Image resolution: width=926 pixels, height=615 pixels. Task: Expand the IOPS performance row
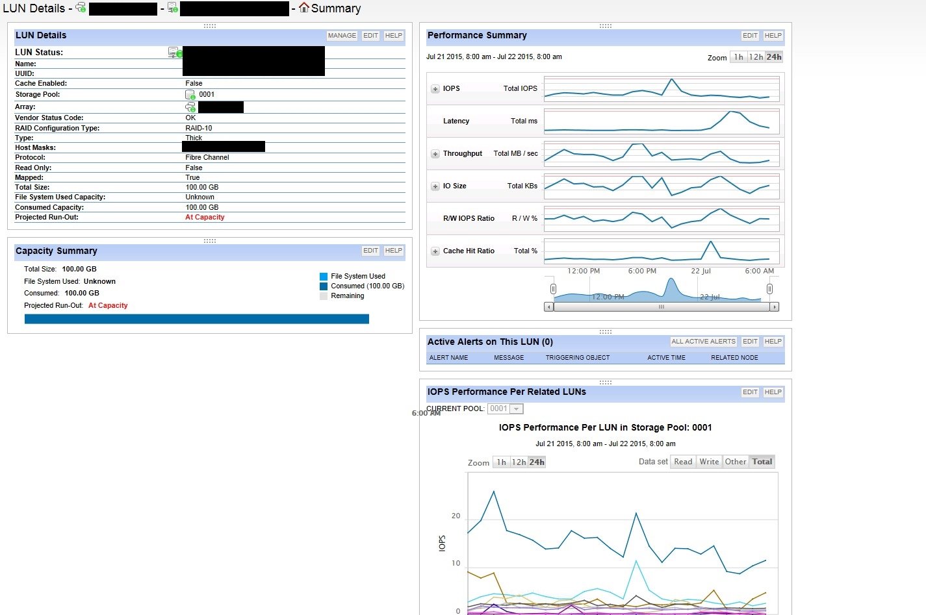click(435, 89)
